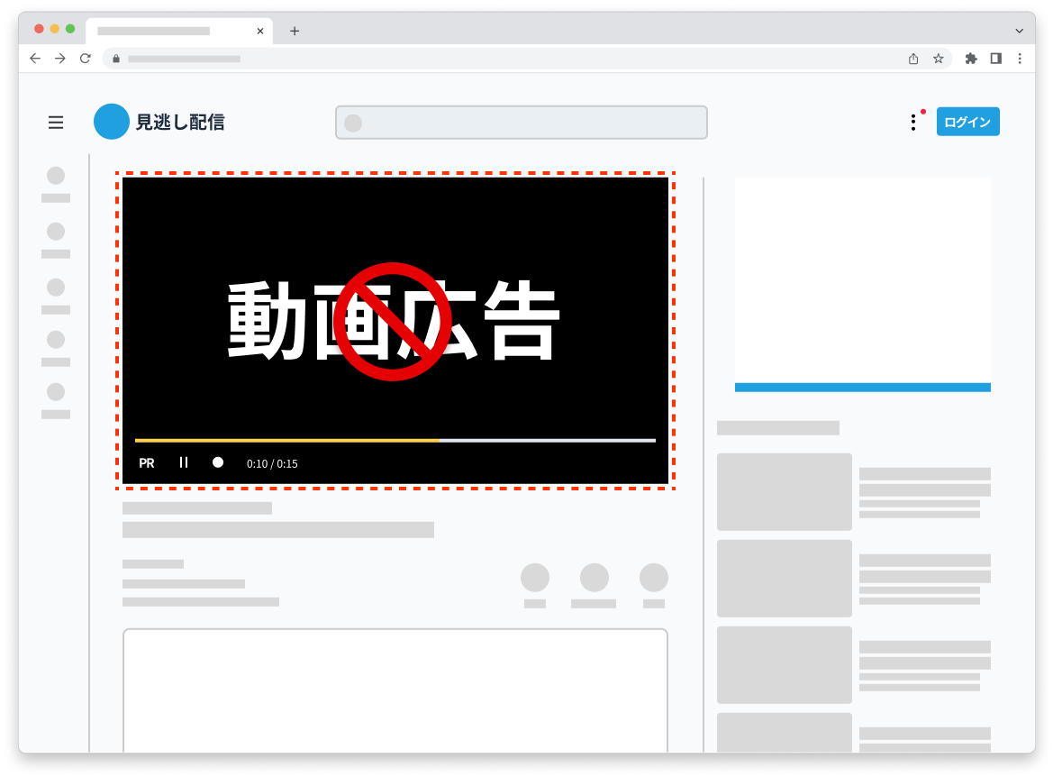Click the 見逃し配信 site logo icon
1053x777 pixels.
pos(110,122)
